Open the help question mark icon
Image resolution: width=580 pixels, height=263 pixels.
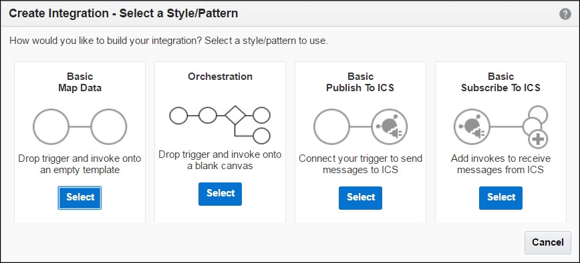[x=565, y=15]
